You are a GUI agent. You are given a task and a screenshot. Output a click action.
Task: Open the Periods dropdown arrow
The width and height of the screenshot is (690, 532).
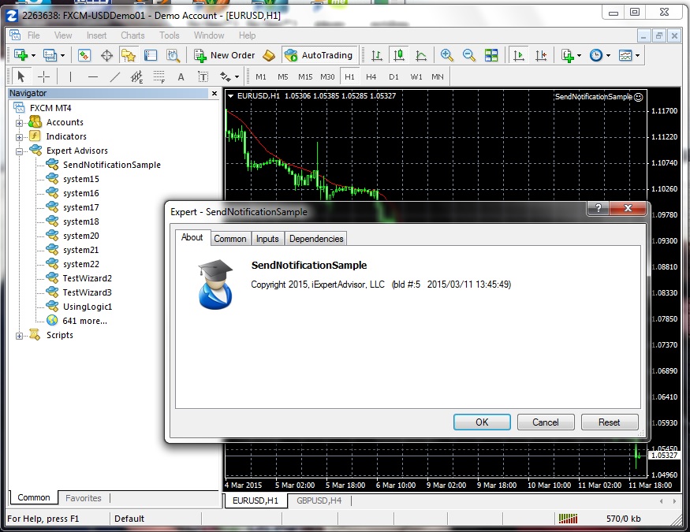tap(608, 55)
